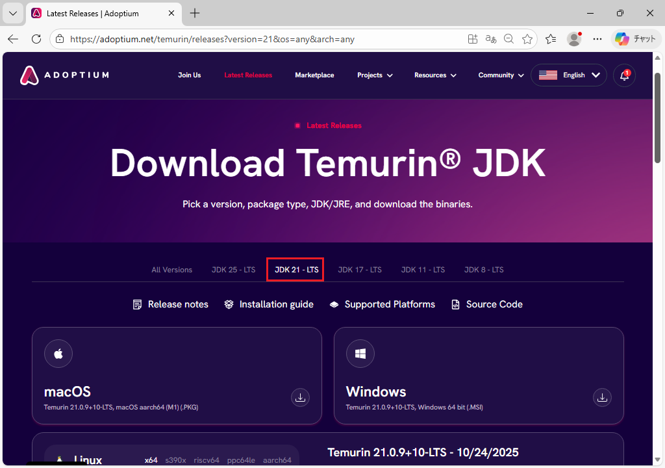Open the English language selector
This screenshot has height=468, width=665.
tap(568, 75)
